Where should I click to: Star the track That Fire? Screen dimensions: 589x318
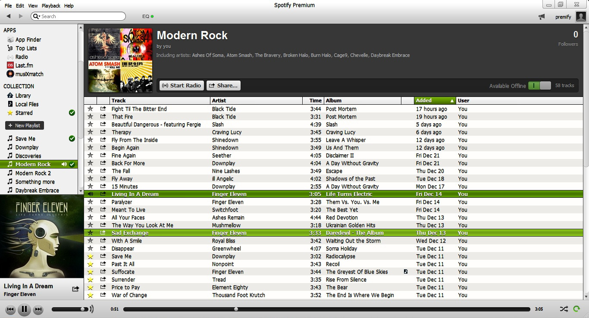tap(90, 117)
